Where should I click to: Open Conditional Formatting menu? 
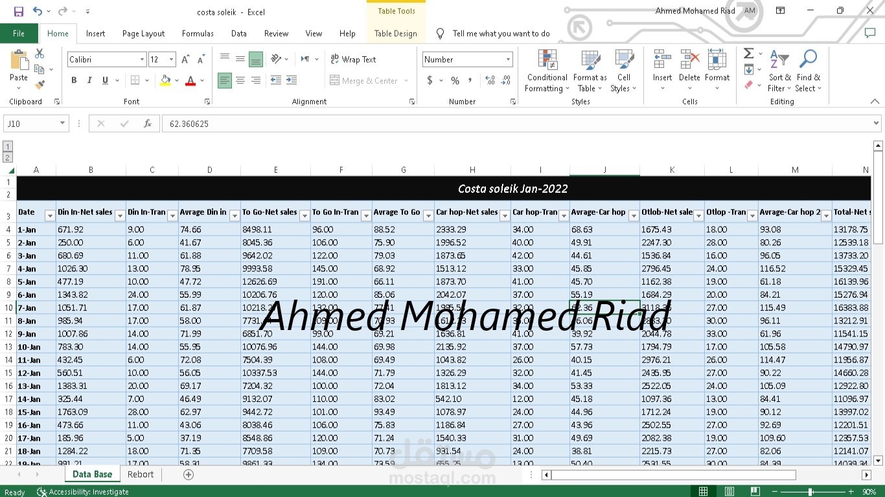pyautogui.click(x=547, y=71)
